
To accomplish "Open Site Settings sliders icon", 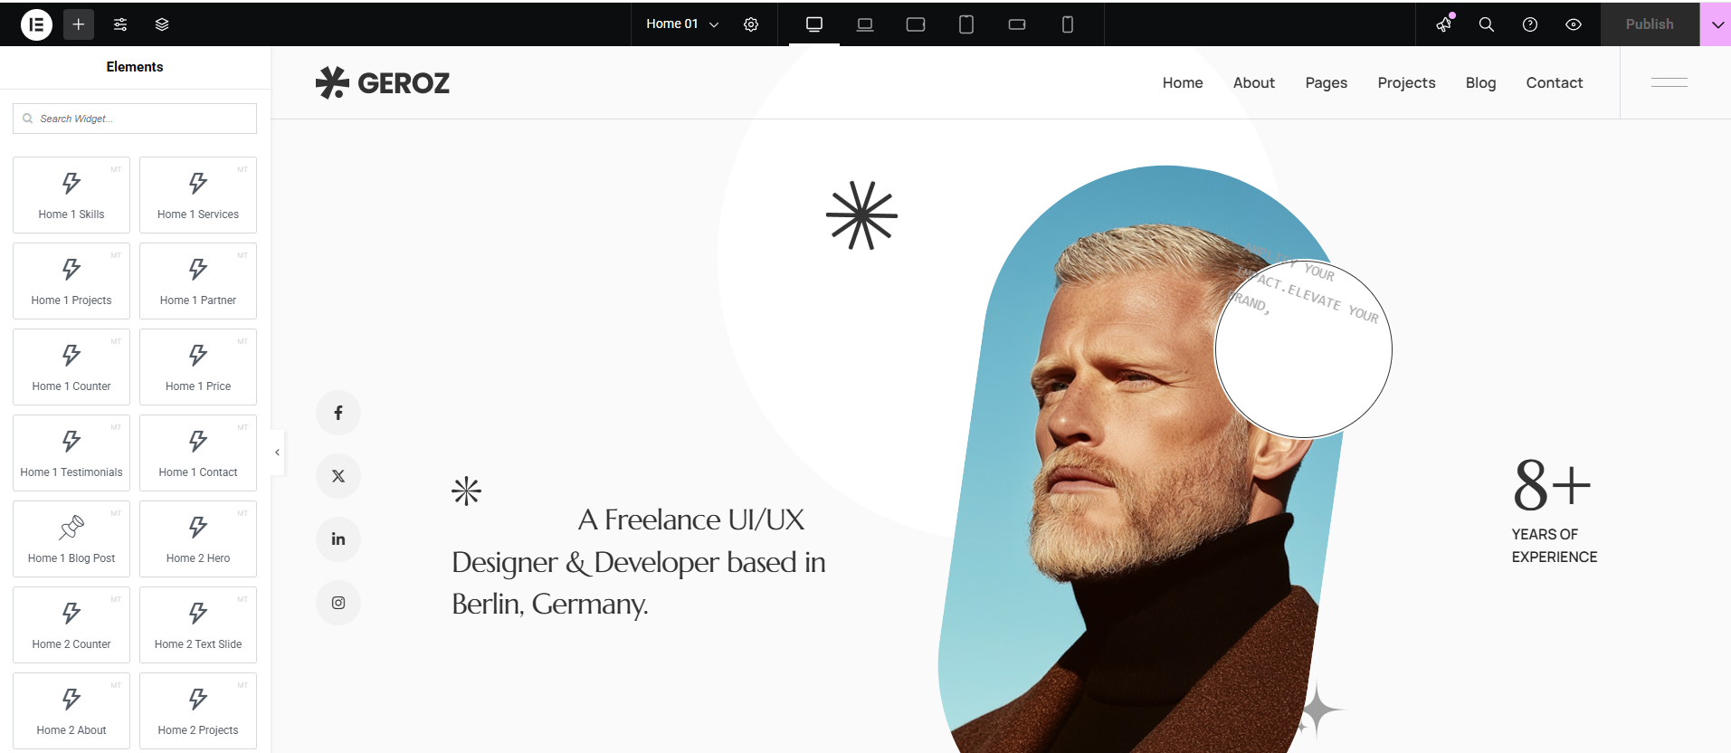I will (x=120, y=24).
